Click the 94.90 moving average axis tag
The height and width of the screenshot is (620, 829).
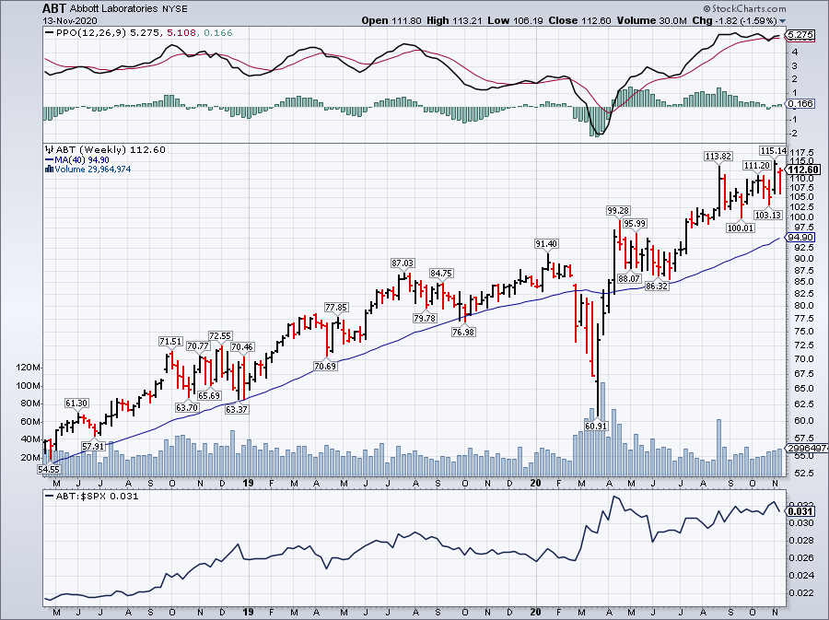coord(800,237)
